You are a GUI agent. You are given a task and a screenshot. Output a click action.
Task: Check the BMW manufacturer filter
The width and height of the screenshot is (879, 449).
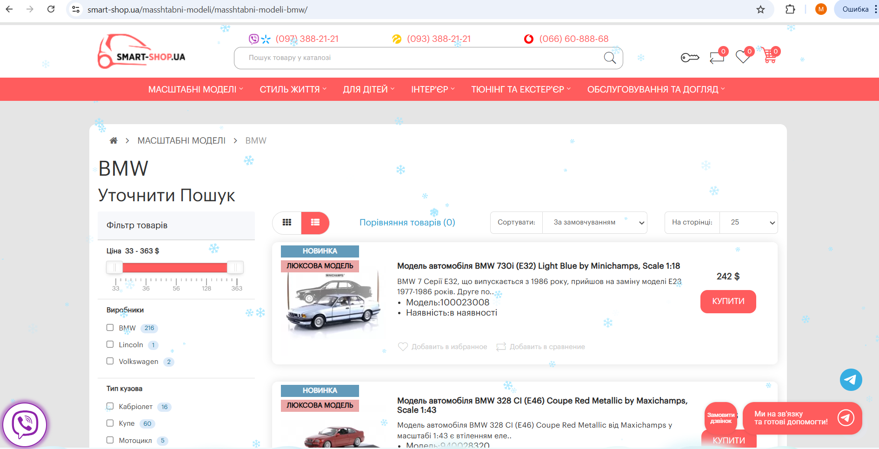click(x=110, y=328)
